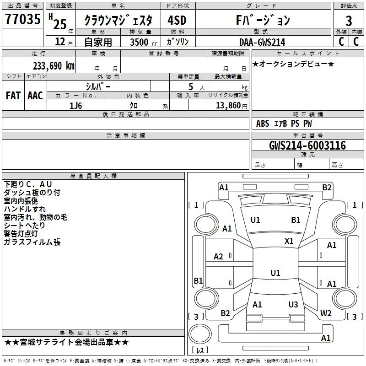Image resolution: width=366 pixels, height=366 pixels.
Task: Select the 注意事項欄 header
Action: pyautogui.click(x=126, y=135)
